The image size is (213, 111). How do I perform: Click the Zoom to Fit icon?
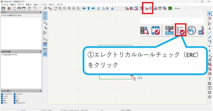click(69, 9)
